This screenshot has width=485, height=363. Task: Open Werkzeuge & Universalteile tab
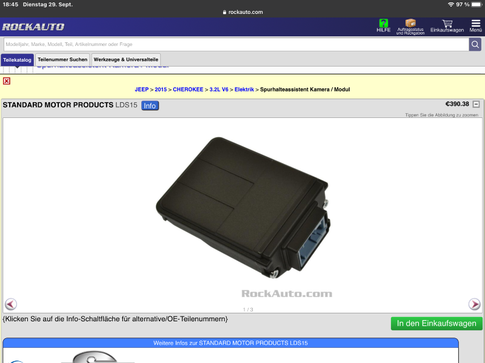(126, 60)
